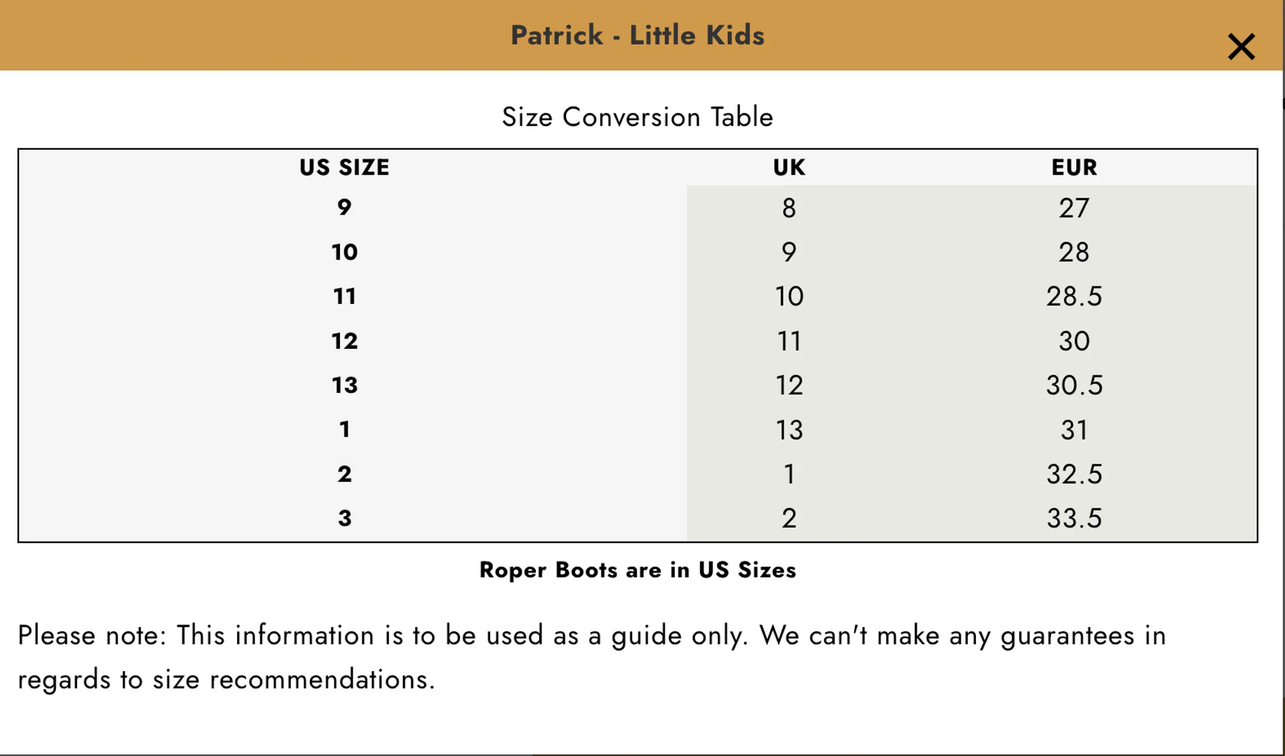Select the EUR 30 cell
Viewport: 1285px width, 756px height.
(1074, 341)
